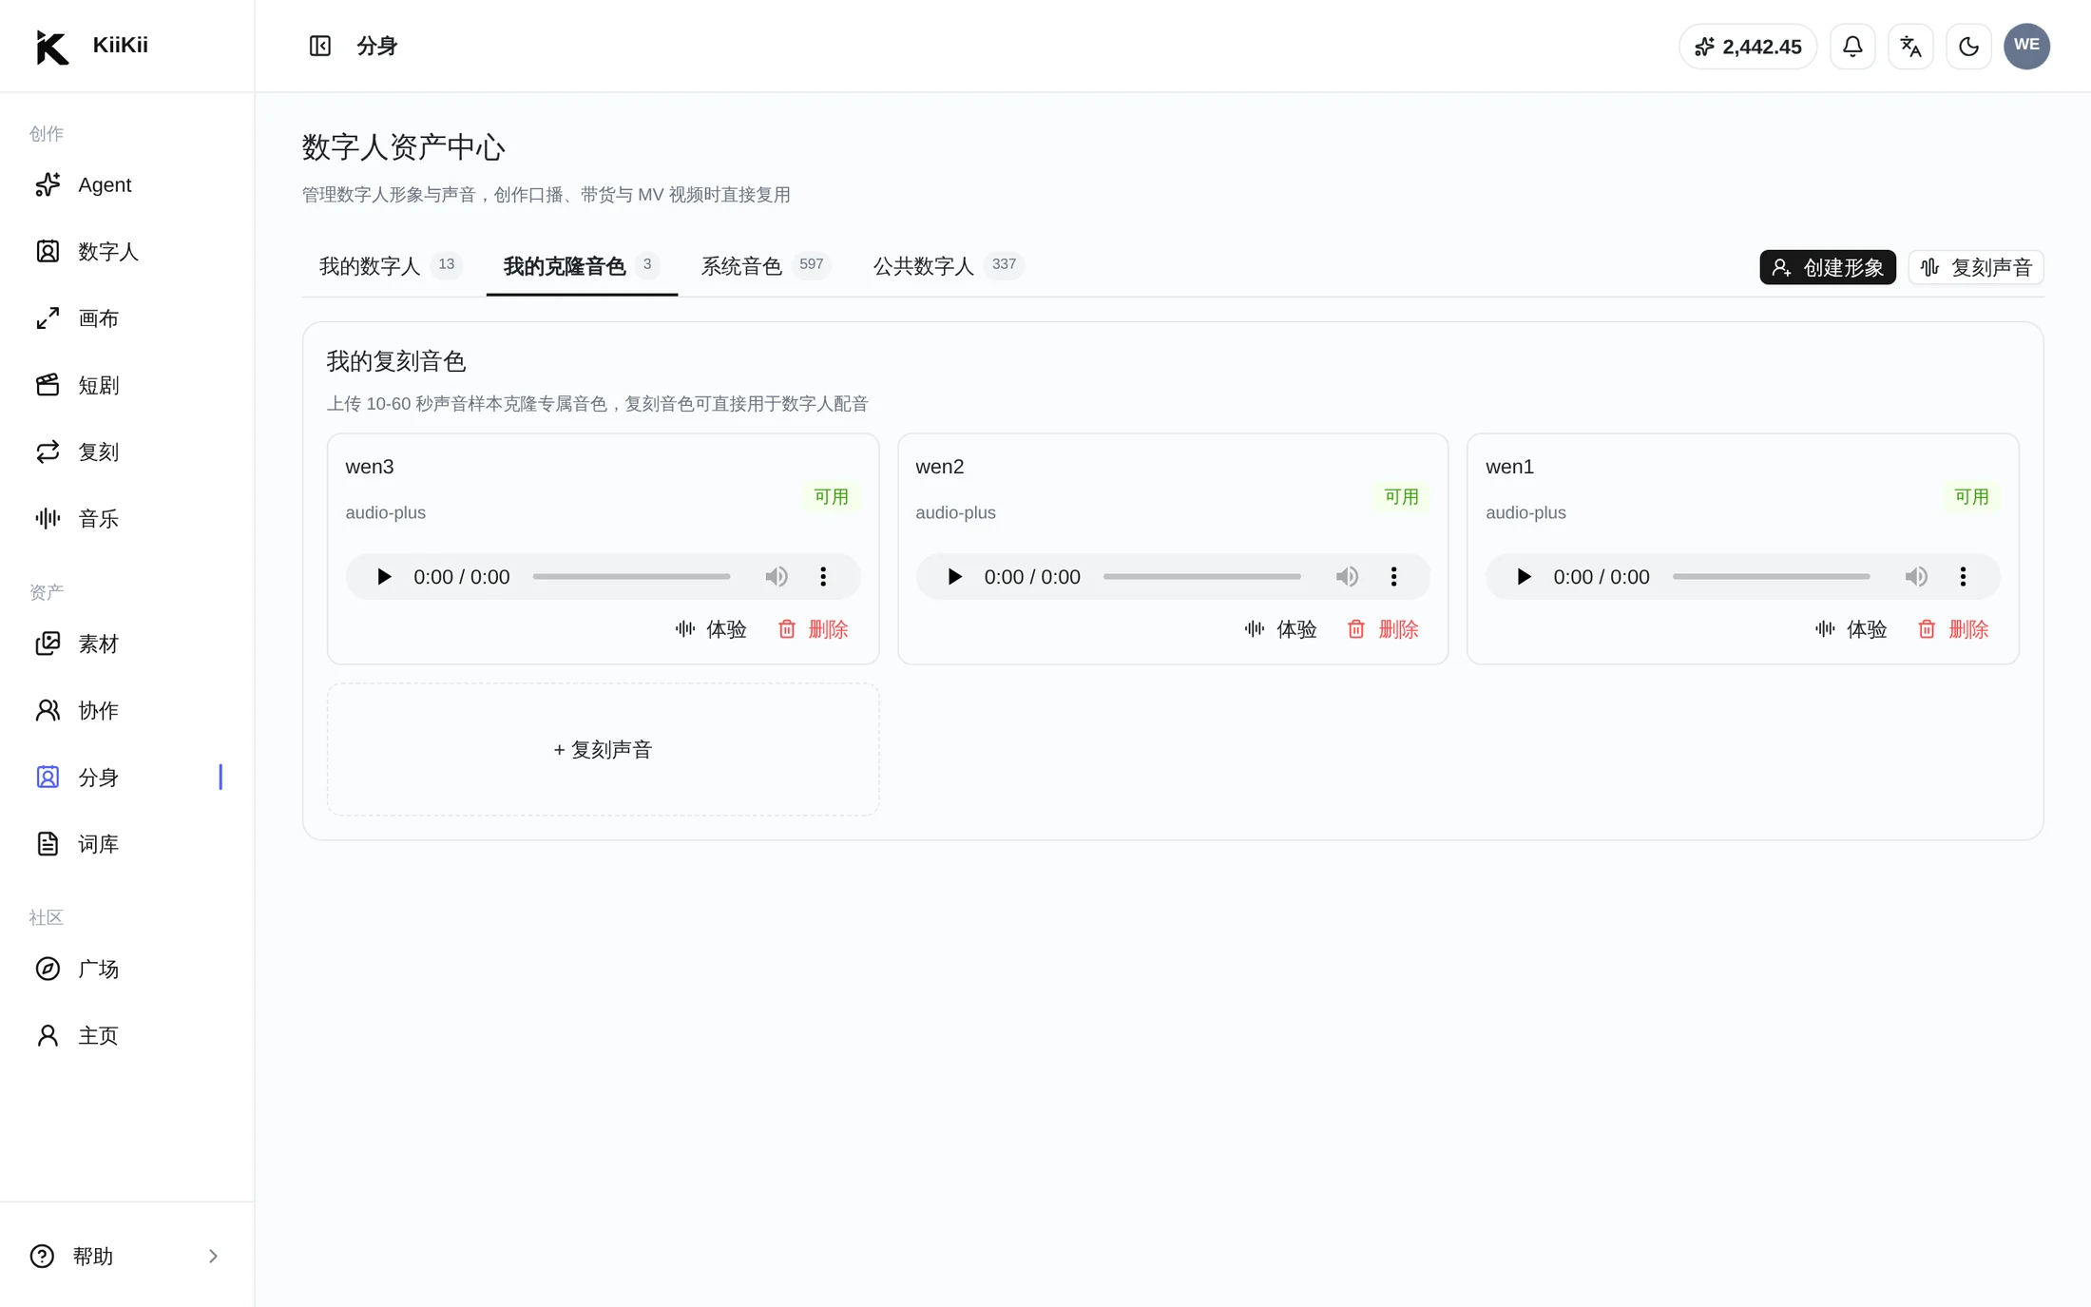Open 词库 sidebar item
The width and height of the screenshot is (2091, 1307).
tap(127, 843)
